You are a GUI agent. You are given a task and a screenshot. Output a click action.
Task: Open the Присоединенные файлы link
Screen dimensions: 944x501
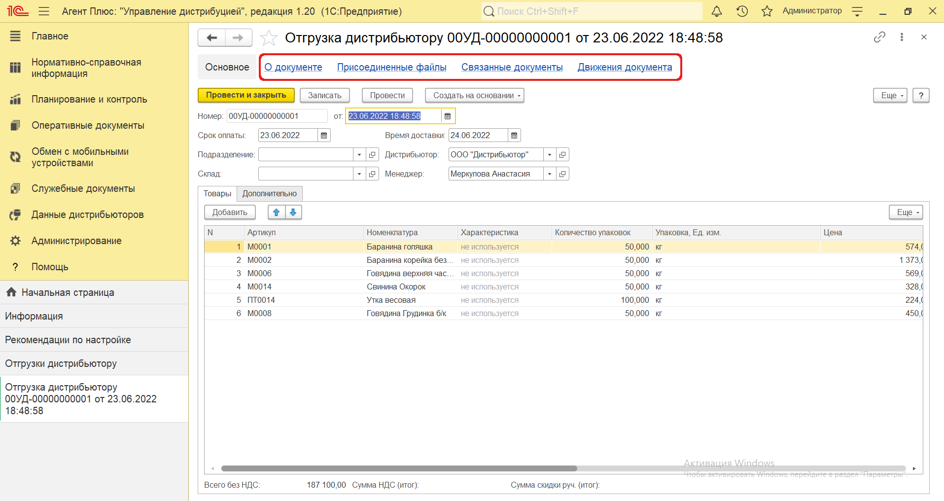(392, 67)
